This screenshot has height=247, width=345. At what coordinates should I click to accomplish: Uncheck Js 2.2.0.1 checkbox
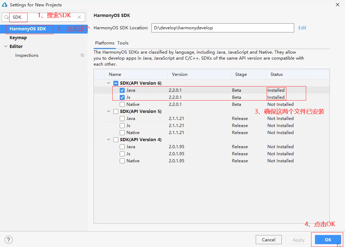[122, 97]
